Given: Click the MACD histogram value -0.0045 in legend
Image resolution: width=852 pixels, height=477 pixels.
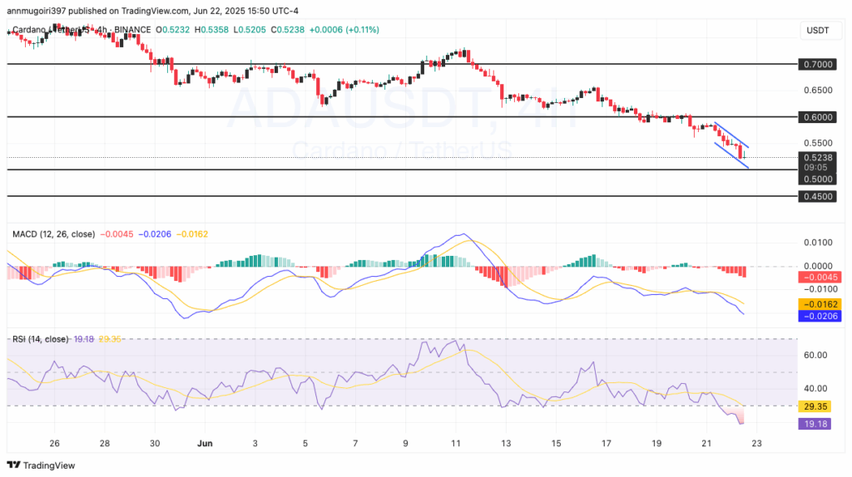Looking at the screenshot, I should pyautogui.click(x=116, y=234).
